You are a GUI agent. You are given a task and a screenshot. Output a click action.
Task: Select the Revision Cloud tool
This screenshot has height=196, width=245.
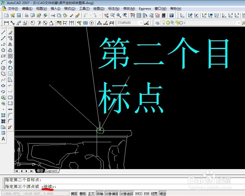3,74
